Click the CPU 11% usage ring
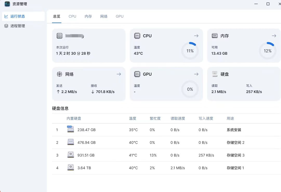 190,51
